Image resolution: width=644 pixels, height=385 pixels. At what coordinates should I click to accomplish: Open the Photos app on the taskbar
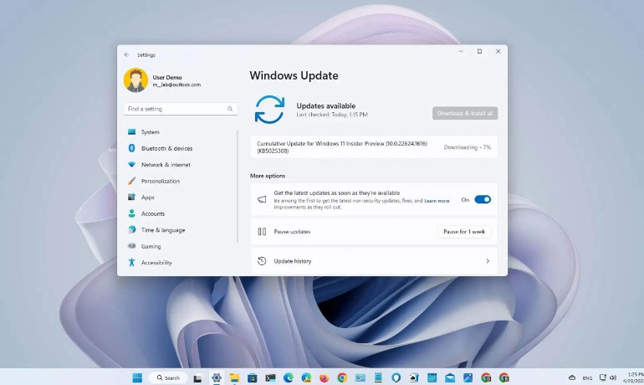(x=468, y=377)
